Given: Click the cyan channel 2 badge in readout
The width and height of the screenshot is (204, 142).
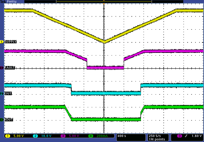Looking at the screenshot, I should coord(35,136).
